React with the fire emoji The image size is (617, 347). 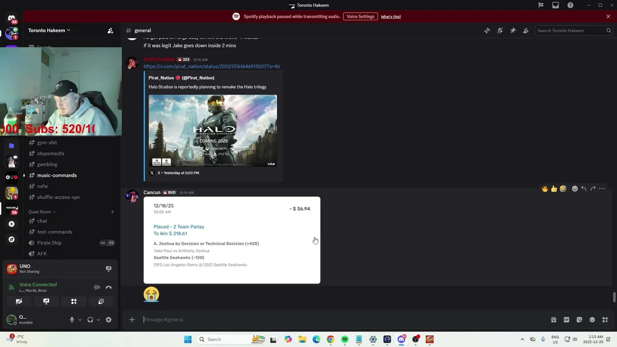[x=545, y=188]
